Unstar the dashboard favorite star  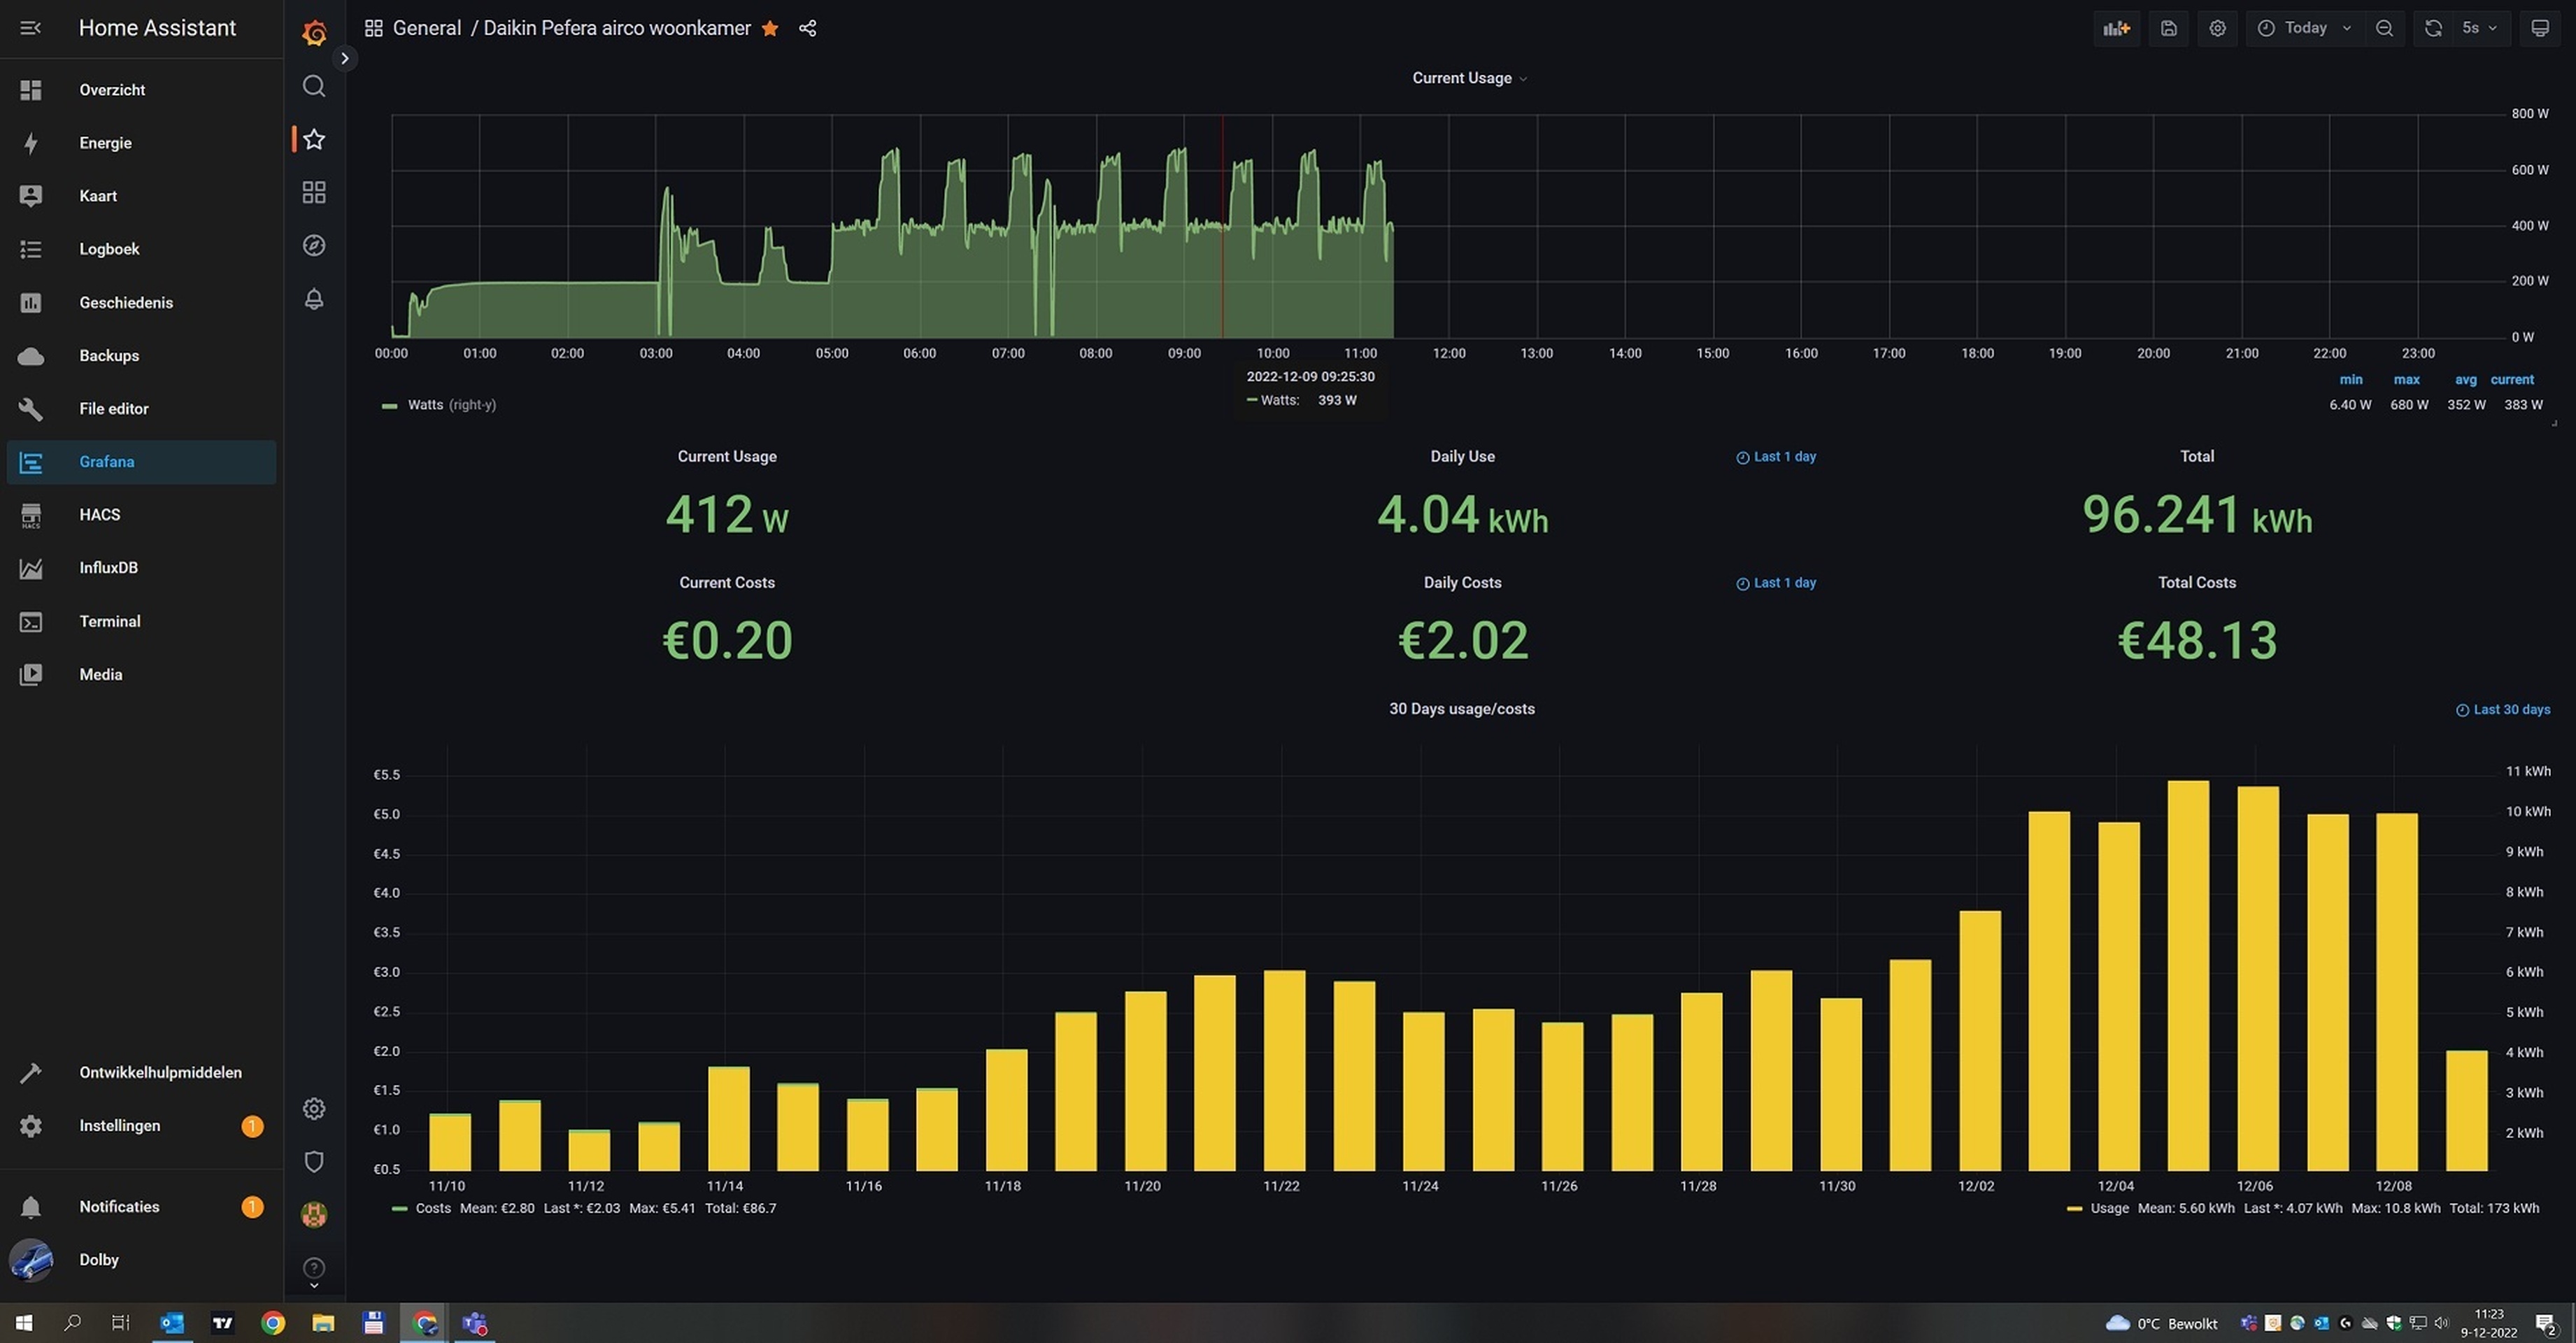coord(770,28)
